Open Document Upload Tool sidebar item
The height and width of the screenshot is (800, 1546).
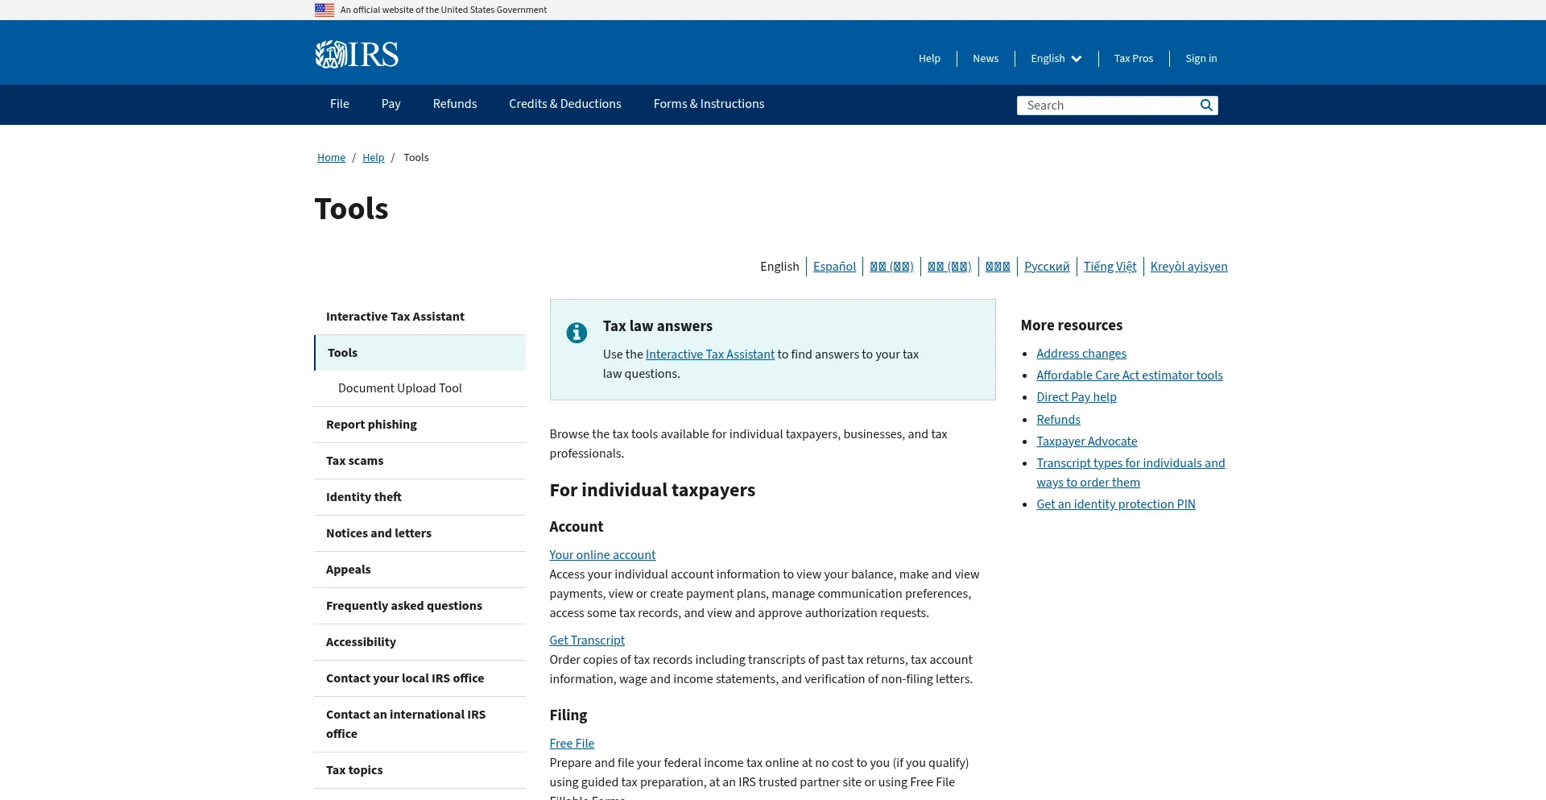coord(420,388)
